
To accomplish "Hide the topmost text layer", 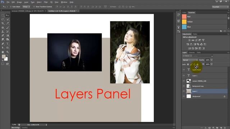I will 184,70.
